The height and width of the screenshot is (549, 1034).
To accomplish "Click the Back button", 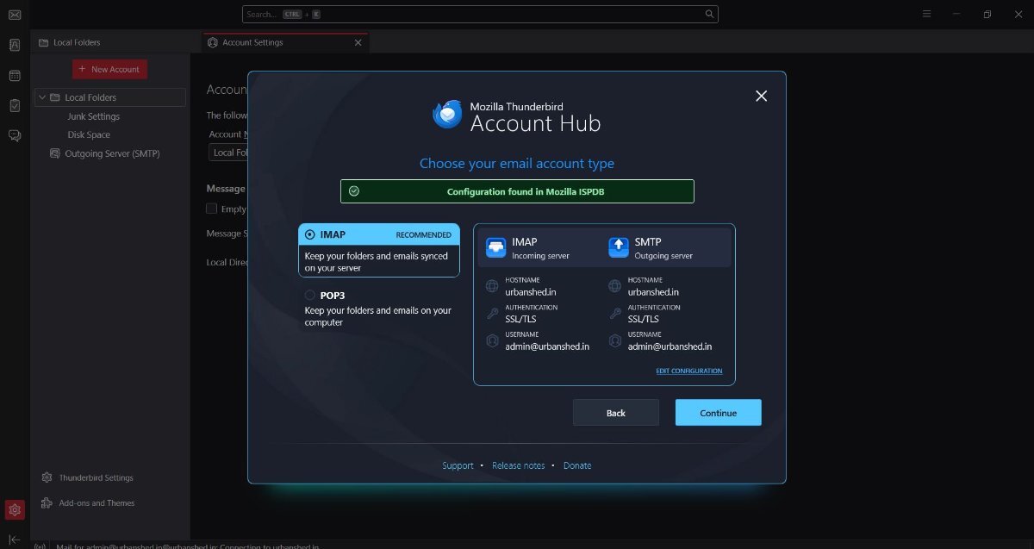I will (x=616, y=413).
